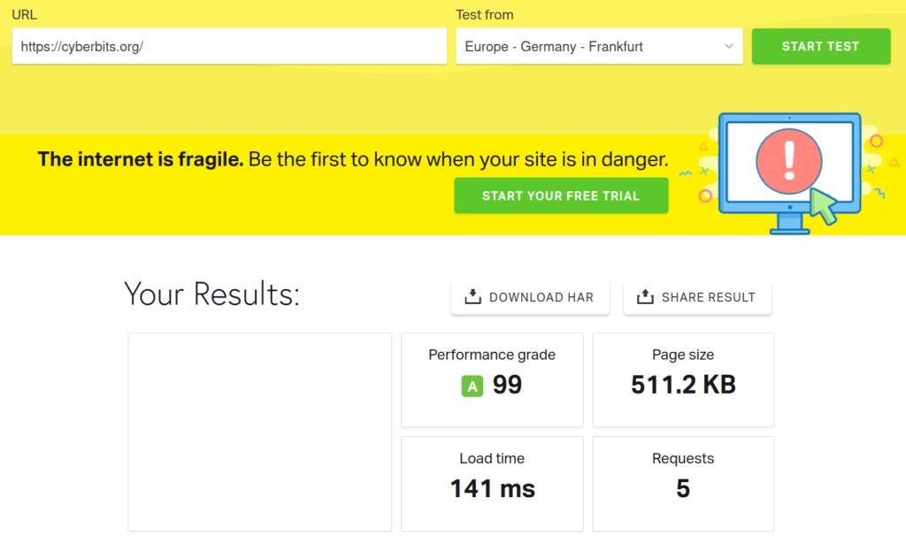This screenshot has height=543, width=906.
Task: Click START YOUR FREE TRIAL button
Action: 561,195
